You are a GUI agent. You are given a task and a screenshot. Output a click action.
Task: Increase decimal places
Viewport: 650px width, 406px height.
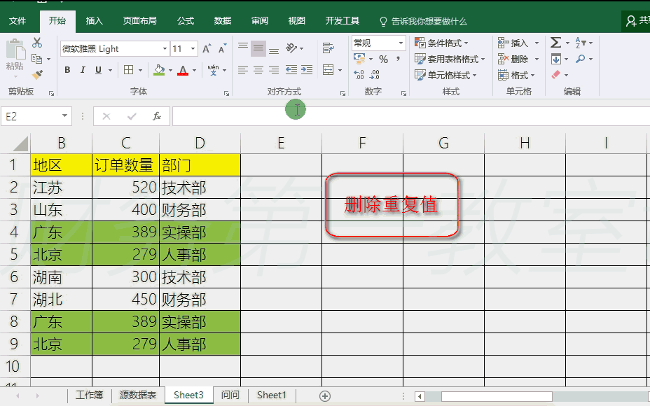click(359, 75)
